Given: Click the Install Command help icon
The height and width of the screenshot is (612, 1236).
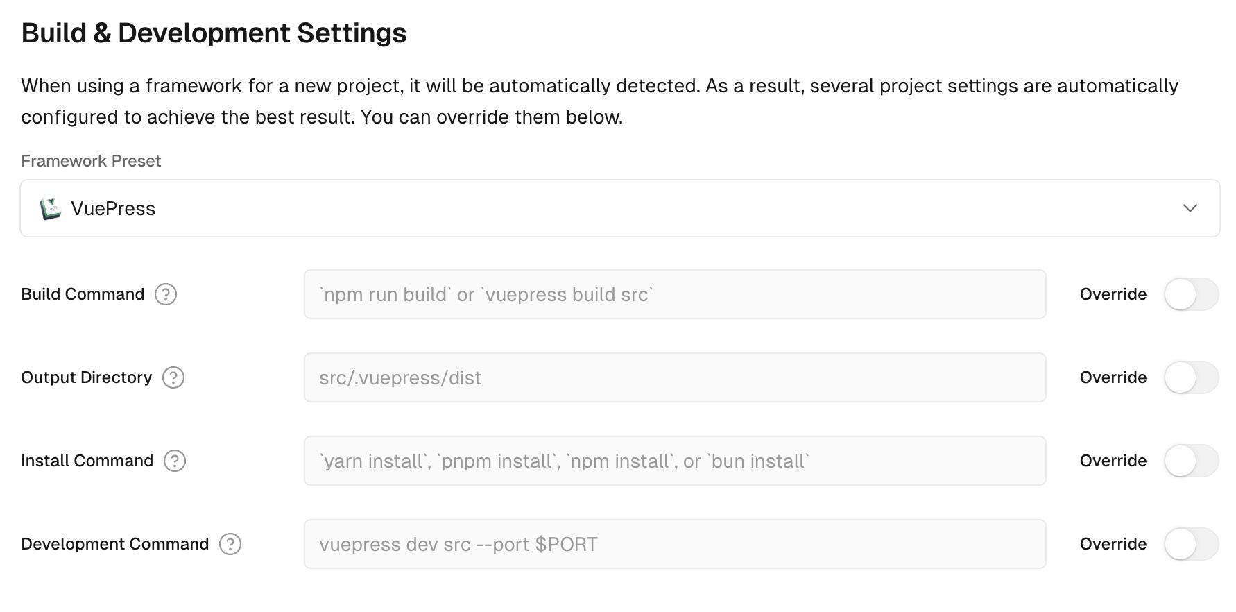Looking at the screenshot, I should pyautogui.click(x=175, y=461).
